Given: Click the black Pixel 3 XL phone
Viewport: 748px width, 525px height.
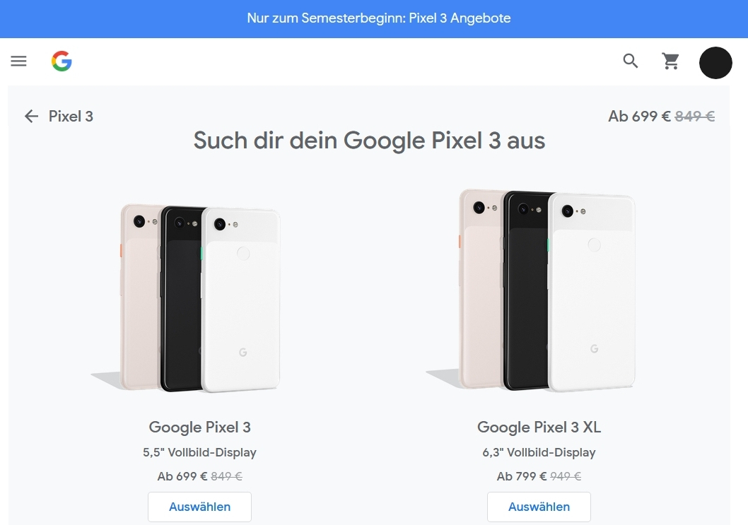Looking at the screenshot, I should click(527, 291).
